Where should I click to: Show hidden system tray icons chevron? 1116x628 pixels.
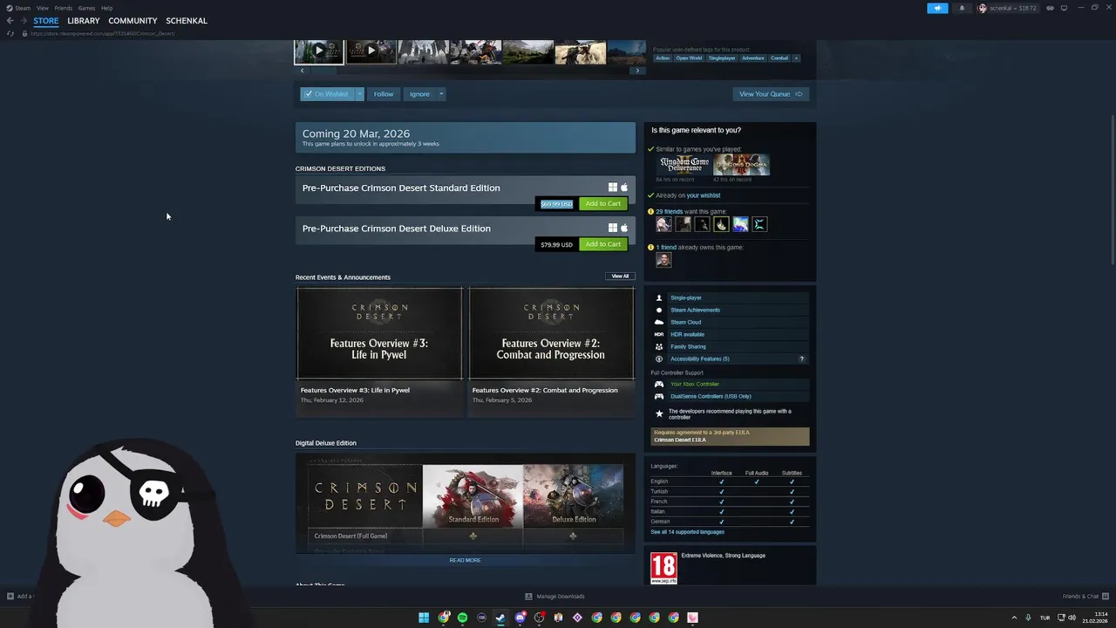pos(1014,618)
